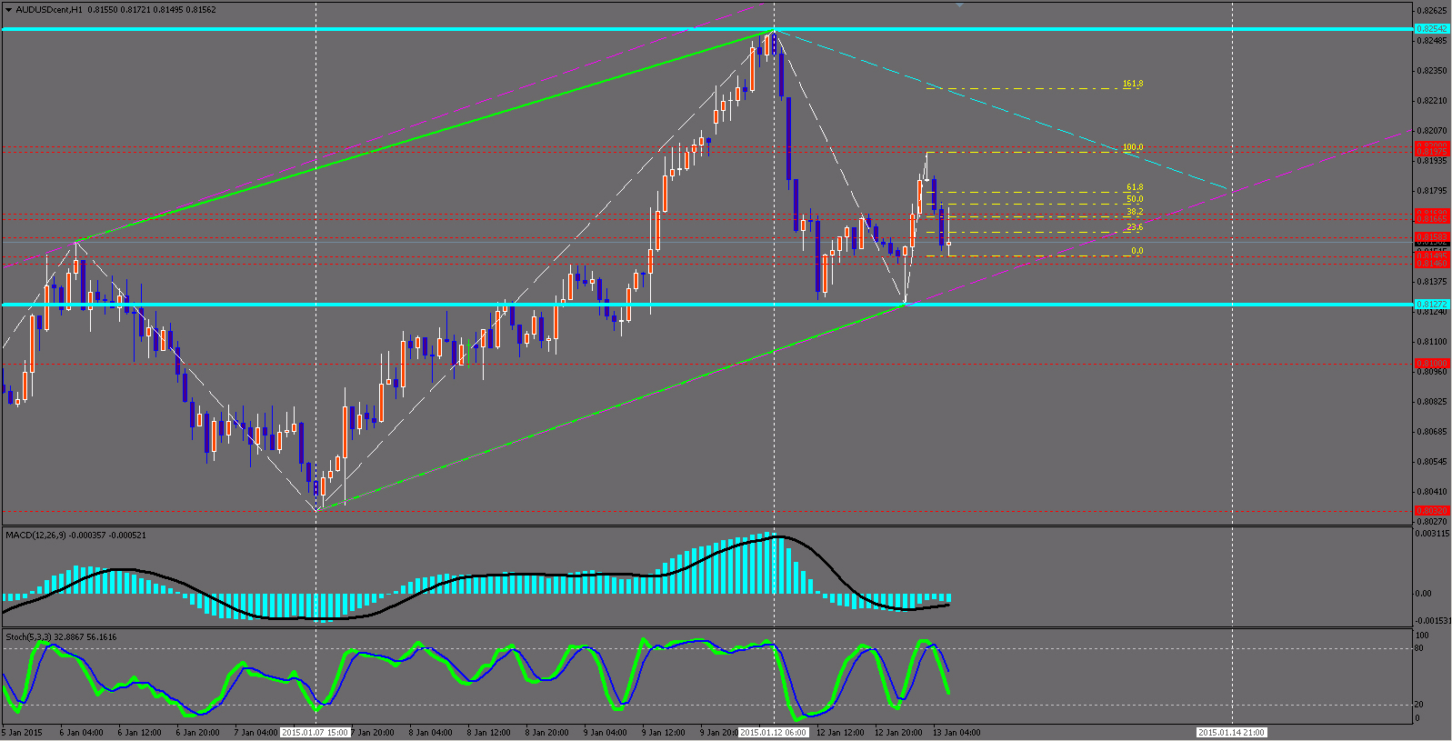Click the 8 Jan 12:00 time axis label
The image size is (1452, 741).
click(488, 732)
